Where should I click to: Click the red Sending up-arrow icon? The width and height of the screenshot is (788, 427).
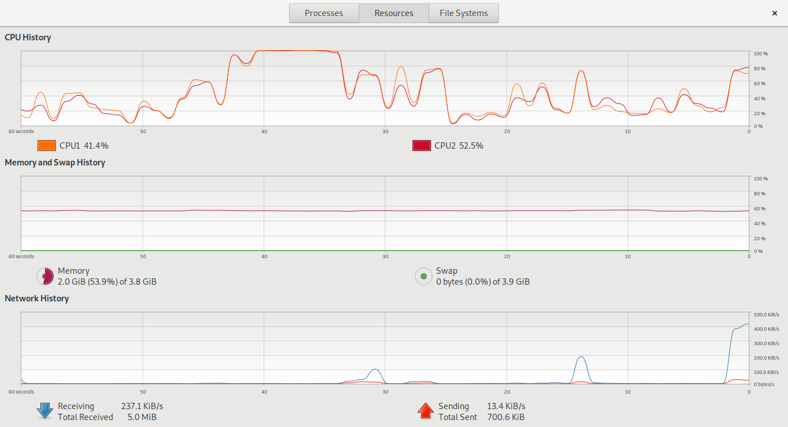(x=425, y=410)
